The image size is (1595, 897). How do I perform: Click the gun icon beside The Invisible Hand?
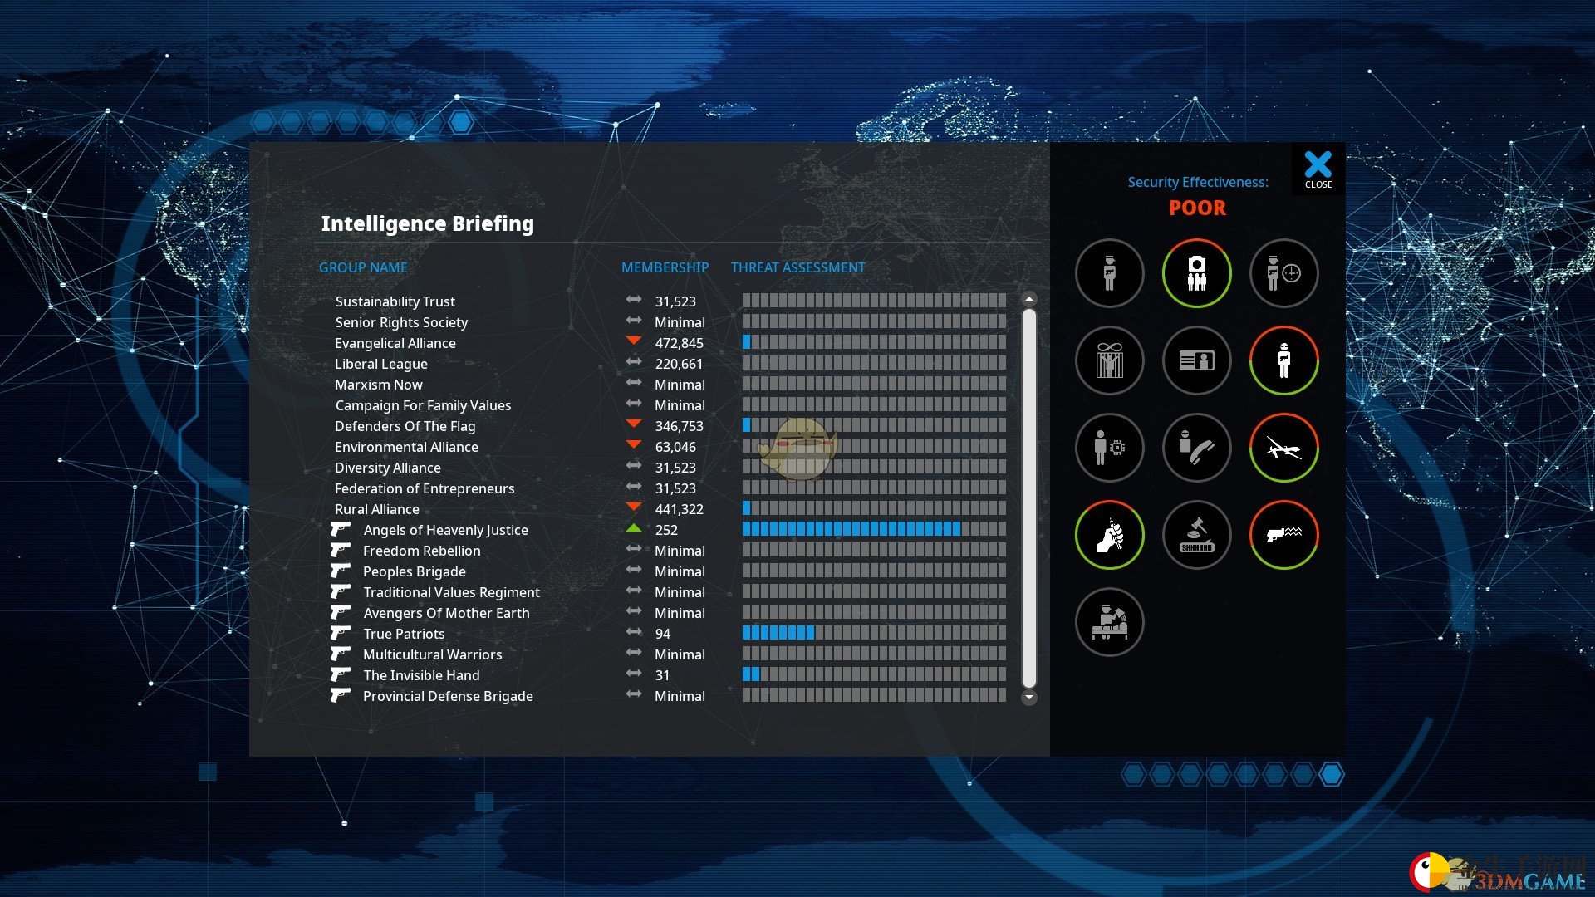point(340,674)
